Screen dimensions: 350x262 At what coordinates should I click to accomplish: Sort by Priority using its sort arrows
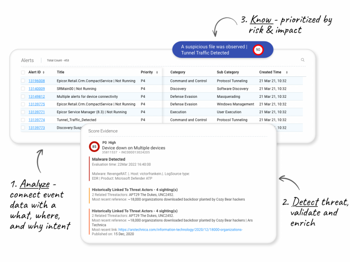click(157, 72)
